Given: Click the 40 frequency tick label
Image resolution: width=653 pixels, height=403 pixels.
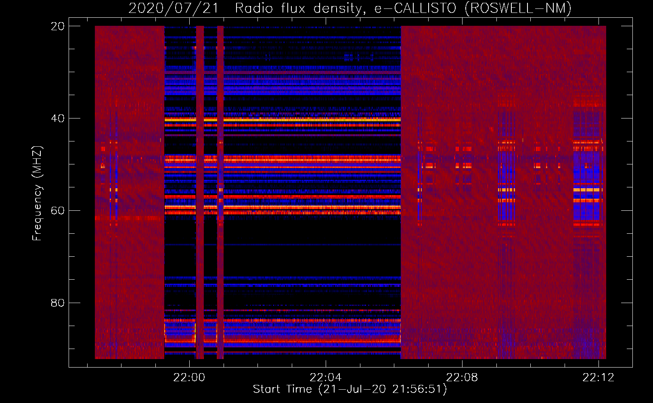Looking at the screenshot, I should click(58, 118).
